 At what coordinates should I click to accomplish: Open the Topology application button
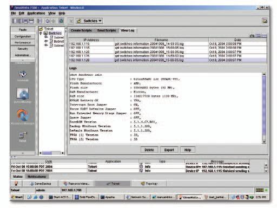tap(149, 184)
